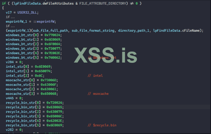
Task: Click lpFindFileData.cFileName argument
Action: (x=177, y=31)
